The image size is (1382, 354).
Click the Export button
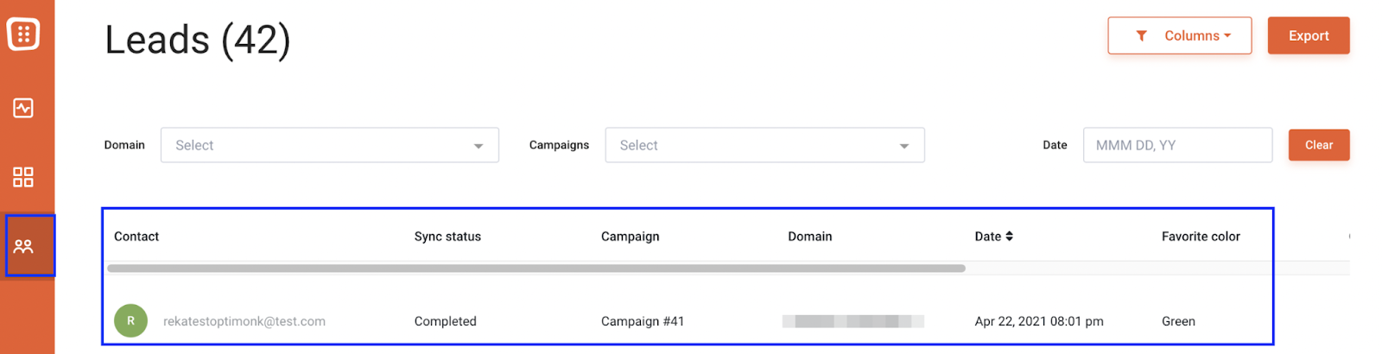point(1308,35)
